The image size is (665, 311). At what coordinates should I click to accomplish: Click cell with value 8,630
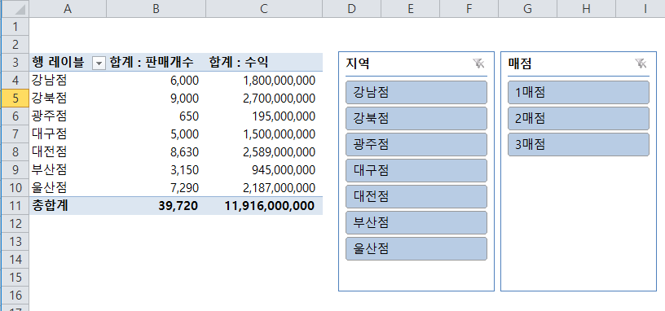156,151
